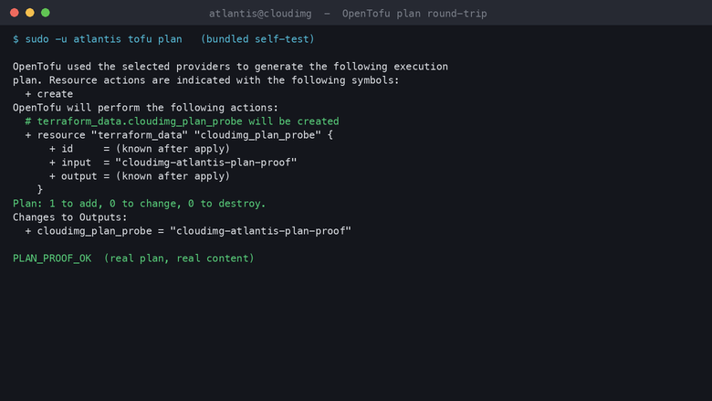The image size is (712, 401).
Task: Click the yellow minimize window button
Action: point(30,13)
